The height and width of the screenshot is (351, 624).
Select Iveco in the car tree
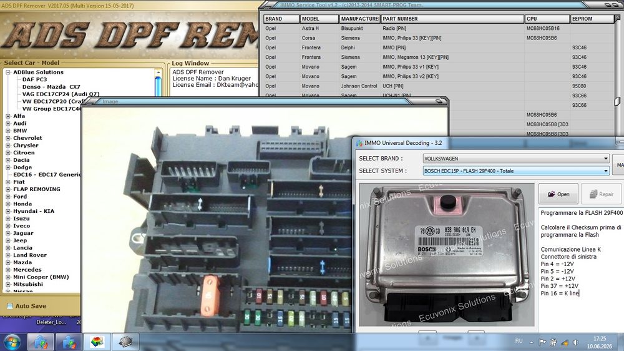tap(21, 226)
